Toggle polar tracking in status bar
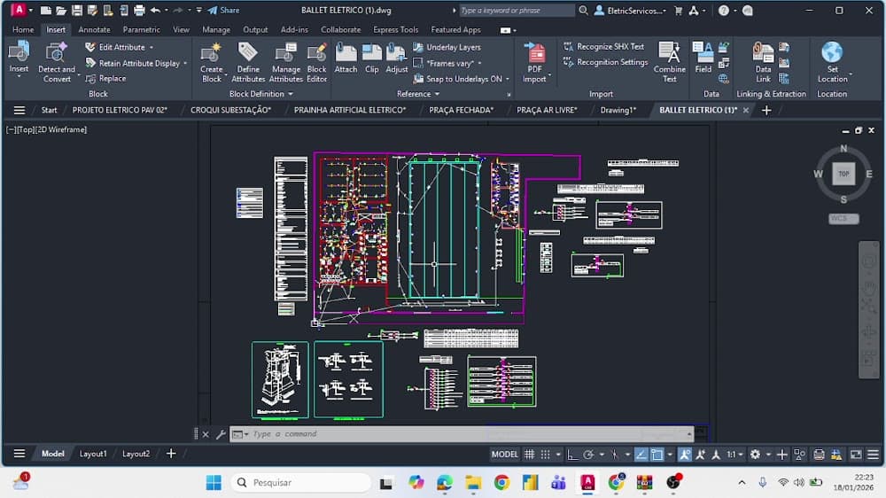The height and width of the screenshot is (498, 886). [588, 454]
